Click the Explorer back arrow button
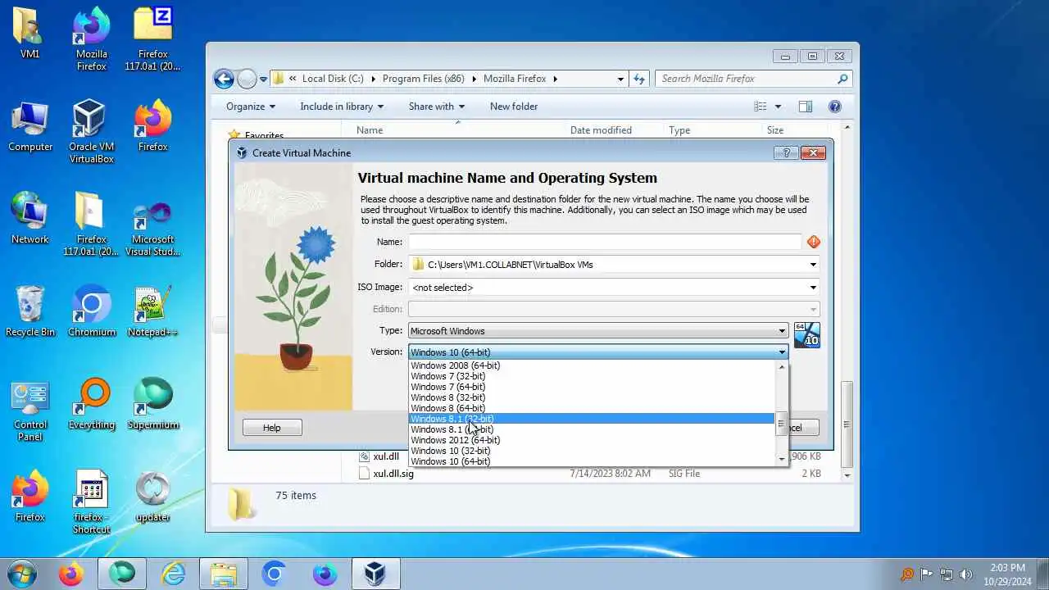Screen dimensions: 1049x590 223,79
